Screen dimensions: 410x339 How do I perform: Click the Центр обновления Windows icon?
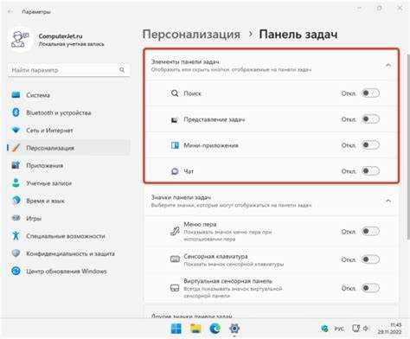pyautogui.click(x=16, y=271)
